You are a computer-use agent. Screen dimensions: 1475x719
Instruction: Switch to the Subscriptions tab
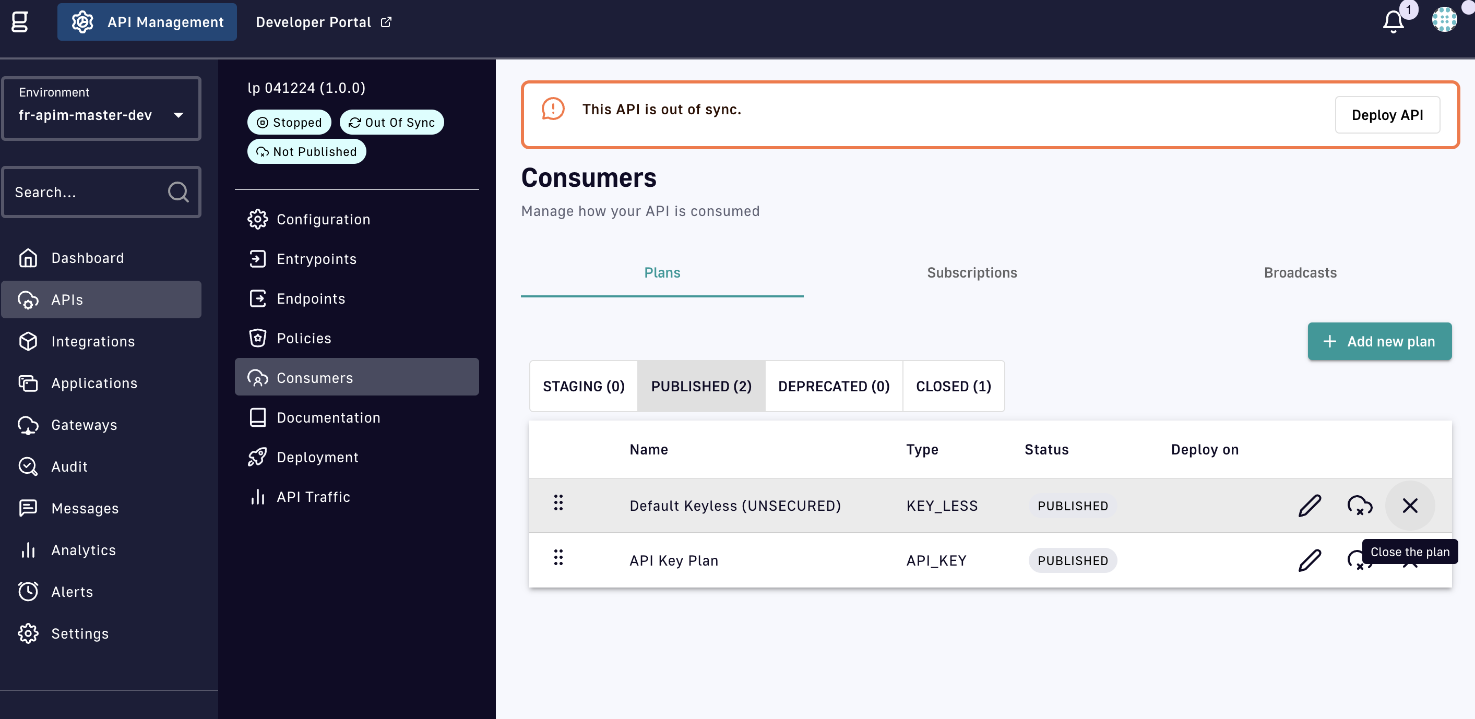[972, 272]
